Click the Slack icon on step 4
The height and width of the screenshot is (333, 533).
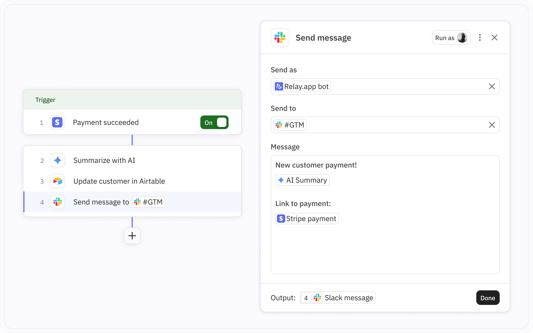pos(58,202)
